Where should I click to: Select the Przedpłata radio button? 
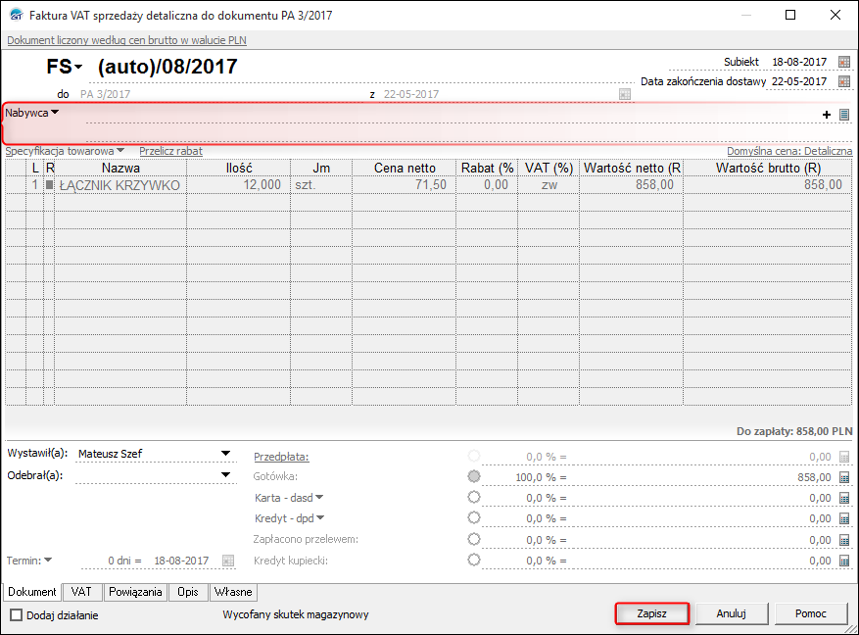tap(474, 456)
